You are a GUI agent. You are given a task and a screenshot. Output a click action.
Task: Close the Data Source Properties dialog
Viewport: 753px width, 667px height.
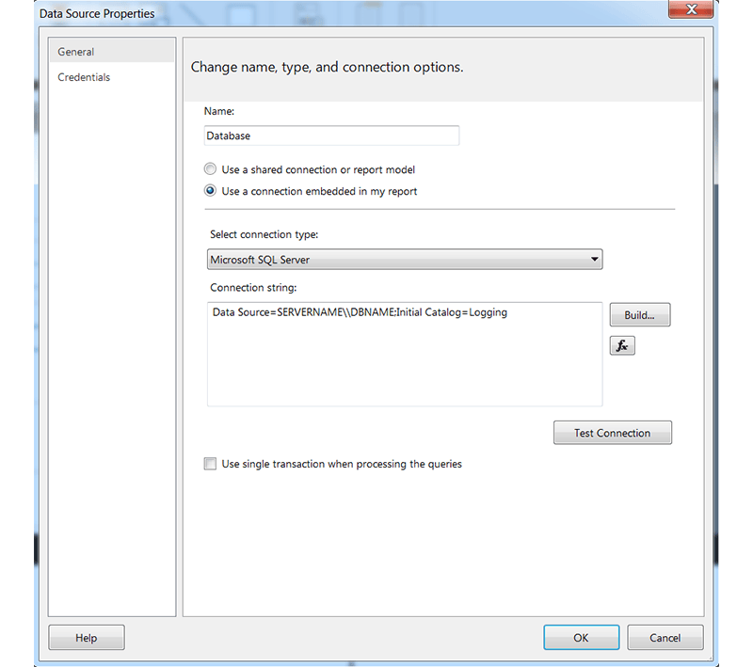click(691, 9)
